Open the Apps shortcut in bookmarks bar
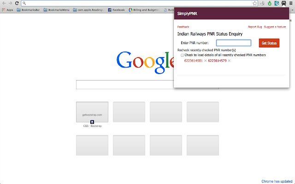The image size is (295, 184). (x=7, y=10)
